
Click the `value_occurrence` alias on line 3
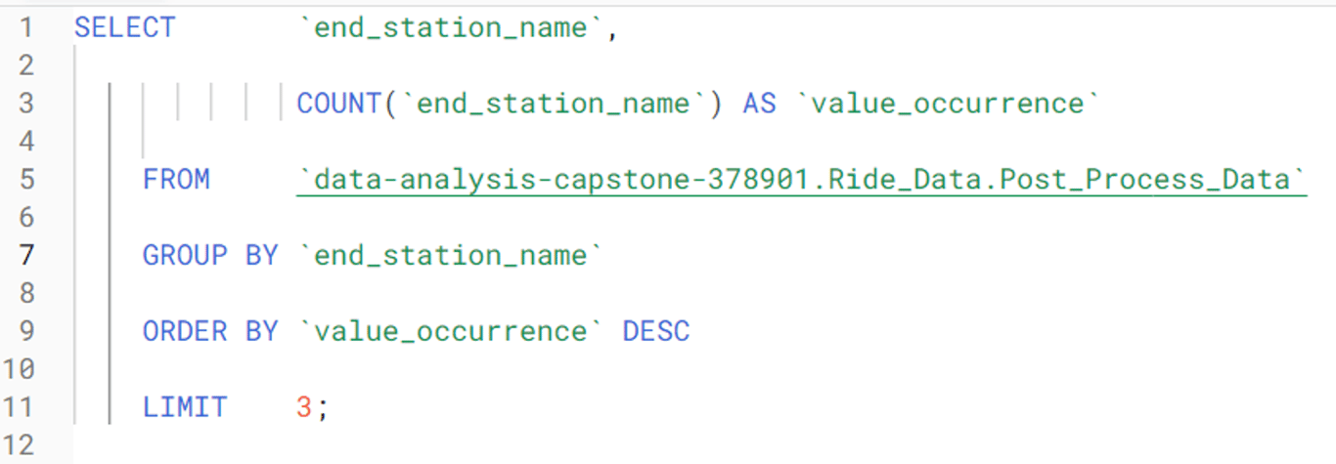coord(949,104)
